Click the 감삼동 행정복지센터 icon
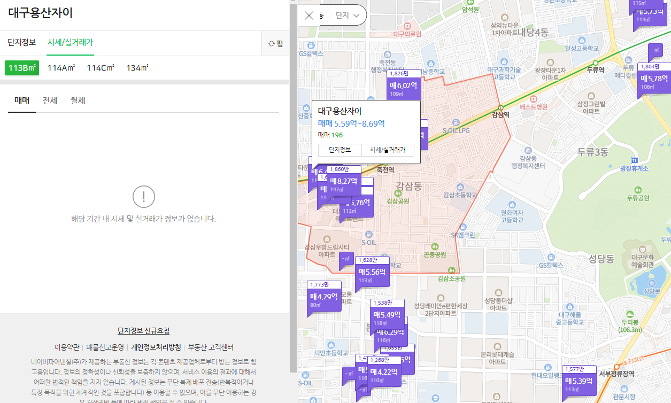671x403 pixels. [x=527, y=151]
